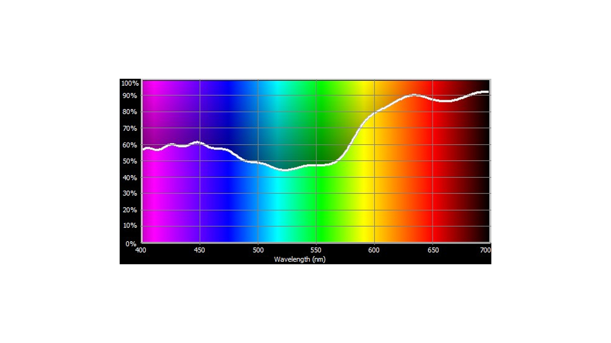Click the 600 wavelength tick label

point(374,250)
